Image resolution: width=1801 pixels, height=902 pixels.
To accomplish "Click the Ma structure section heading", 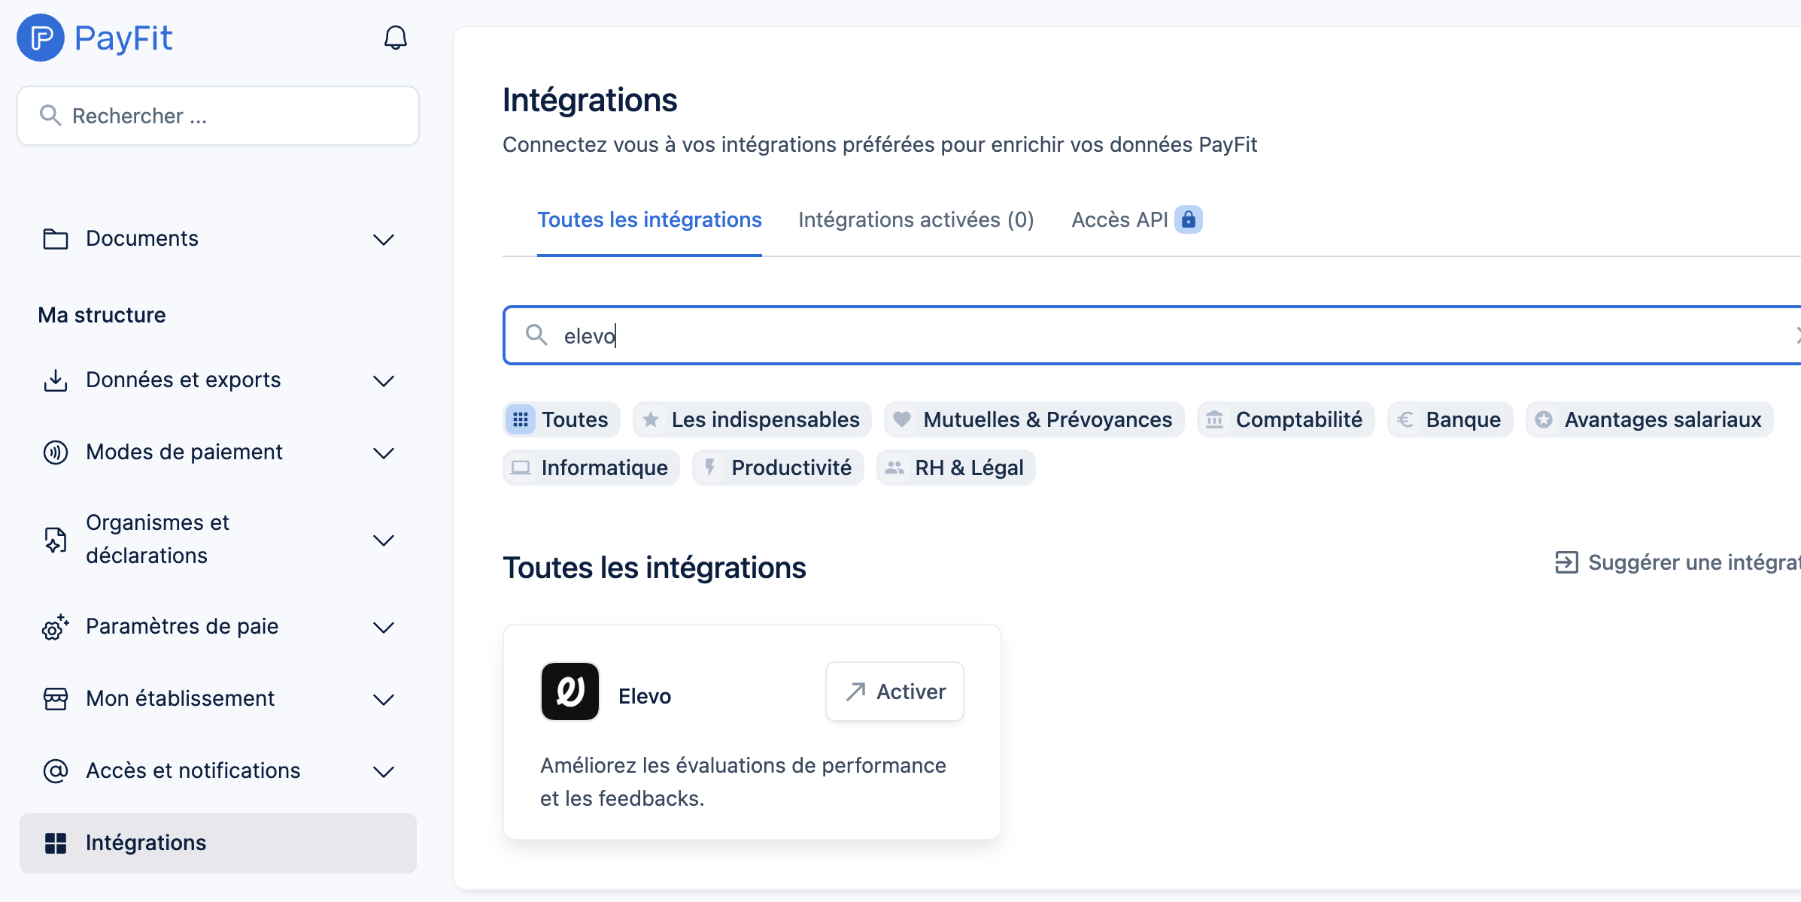I will coord(102,315).
